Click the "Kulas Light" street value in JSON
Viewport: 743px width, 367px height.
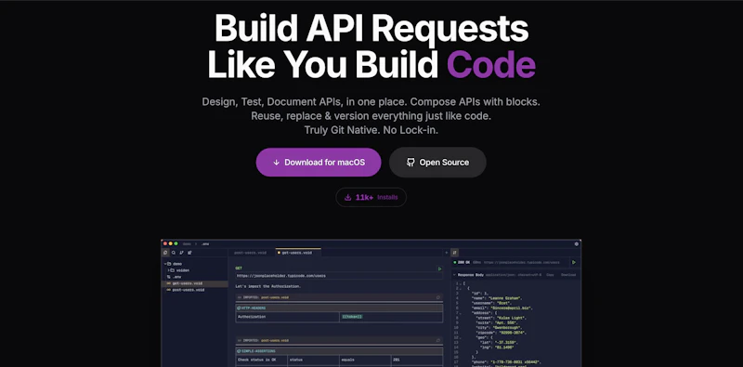511,318
